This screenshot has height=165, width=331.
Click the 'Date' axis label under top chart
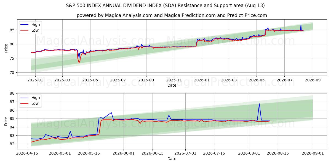172,86
